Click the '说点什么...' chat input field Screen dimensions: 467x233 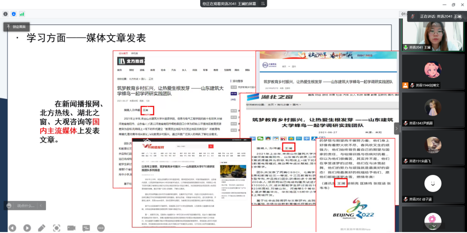click(x=26, y=205)
